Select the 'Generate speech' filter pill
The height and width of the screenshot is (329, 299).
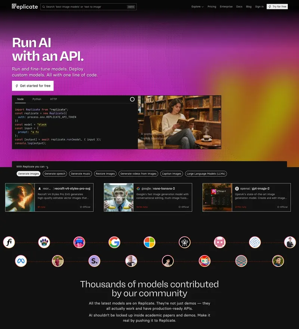(55, 174)
